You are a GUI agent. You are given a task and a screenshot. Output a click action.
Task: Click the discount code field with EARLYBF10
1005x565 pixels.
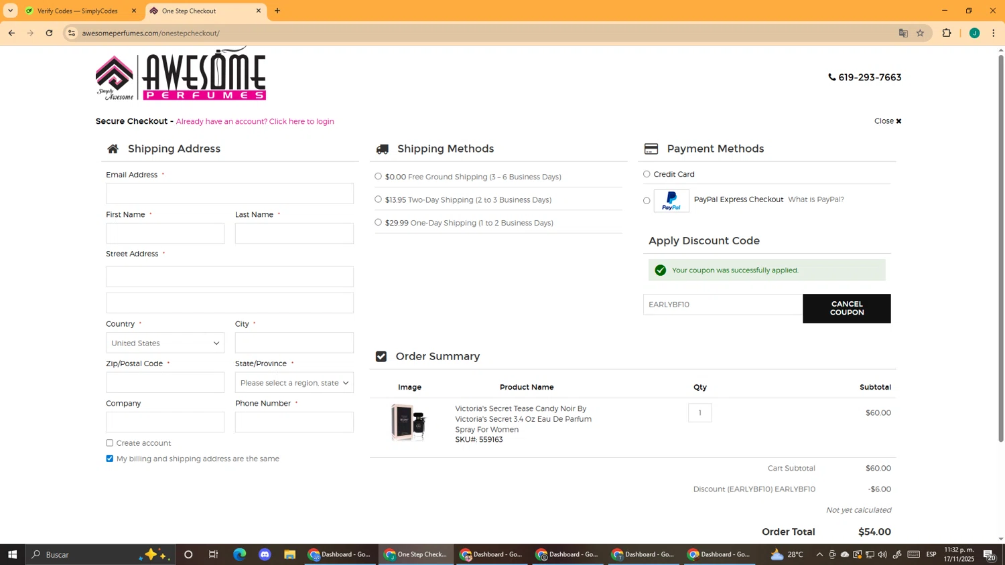(x=723, y=305)
